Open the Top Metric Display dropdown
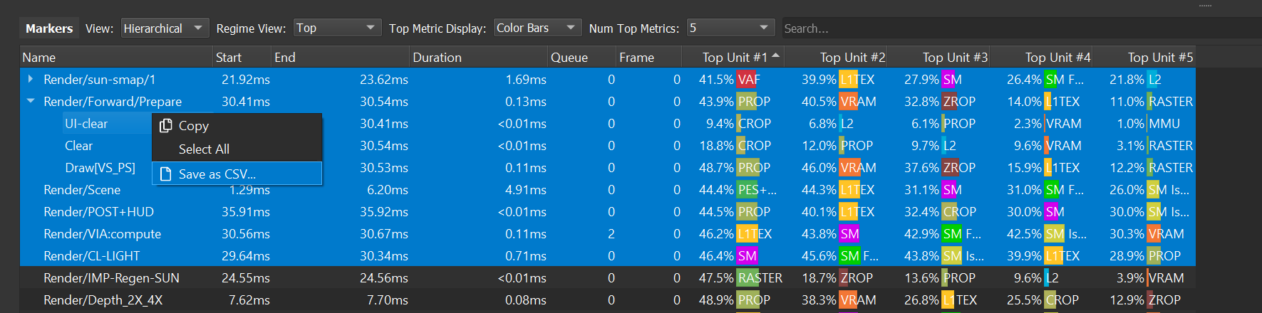 tap(537, 28)
